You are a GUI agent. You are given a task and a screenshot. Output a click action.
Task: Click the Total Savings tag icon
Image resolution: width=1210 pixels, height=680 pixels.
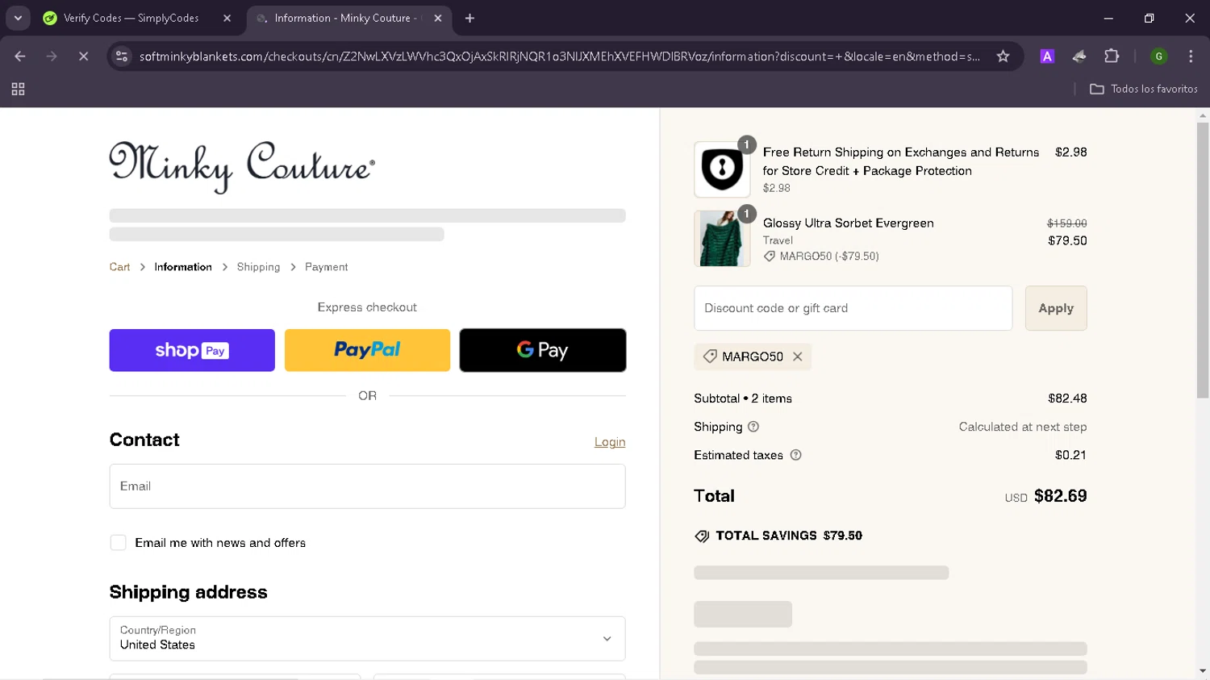point(702,536)
